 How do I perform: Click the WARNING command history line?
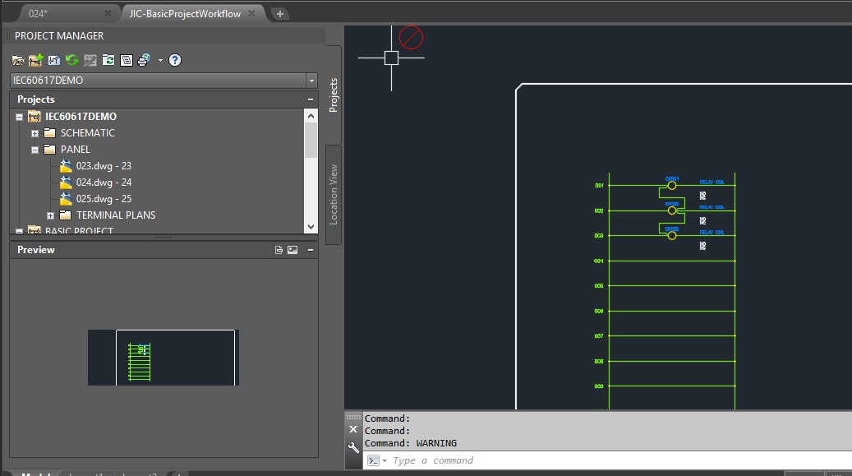pyautogui.click(x=410, y=443)
